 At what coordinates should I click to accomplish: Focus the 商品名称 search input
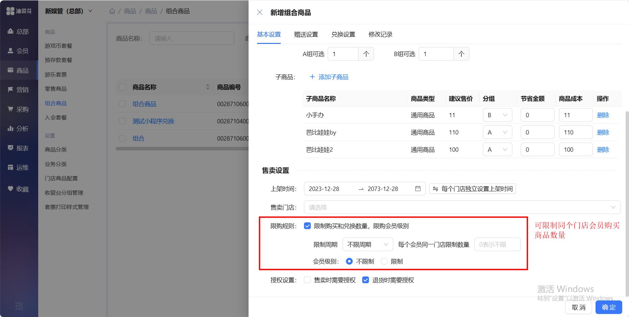click(192, 38)
